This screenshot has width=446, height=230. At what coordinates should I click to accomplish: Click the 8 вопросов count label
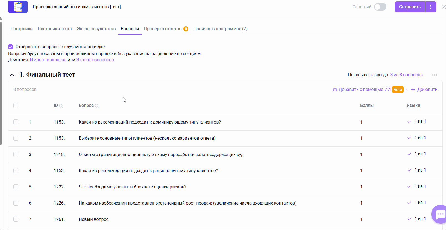click(25, 90)
